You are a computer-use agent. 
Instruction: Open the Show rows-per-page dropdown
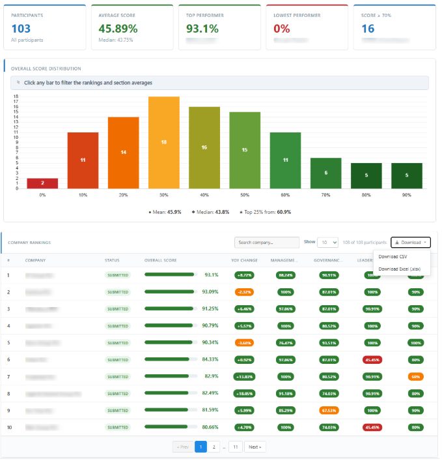pos(327,243)
